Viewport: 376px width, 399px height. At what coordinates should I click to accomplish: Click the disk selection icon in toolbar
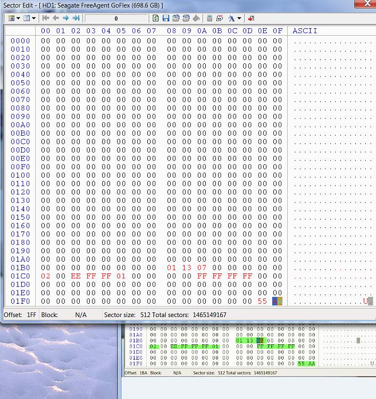point(12,18)
